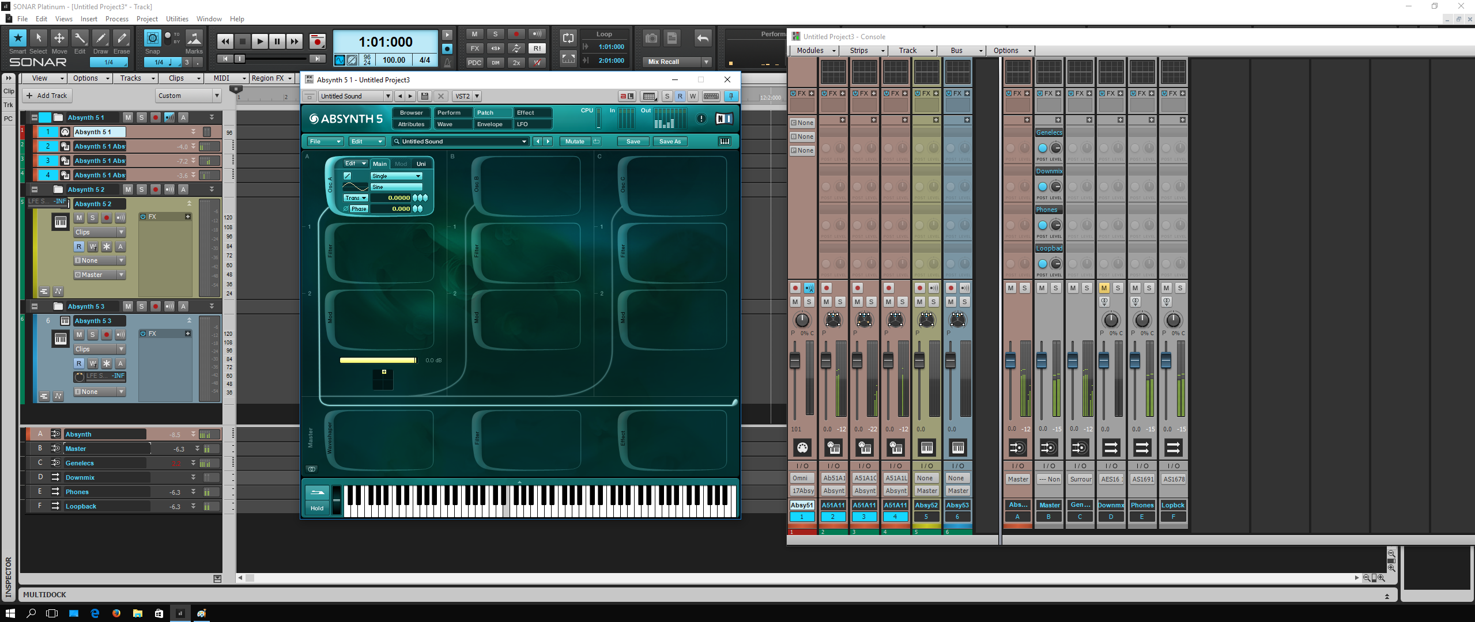Toggle Hold button in Absynth keyboard

pyautogui.click(x=317, y=508)
